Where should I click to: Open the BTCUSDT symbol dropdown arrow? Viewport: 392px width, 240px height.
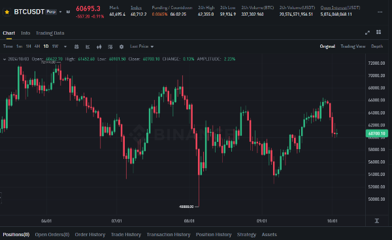click(61, 12)
